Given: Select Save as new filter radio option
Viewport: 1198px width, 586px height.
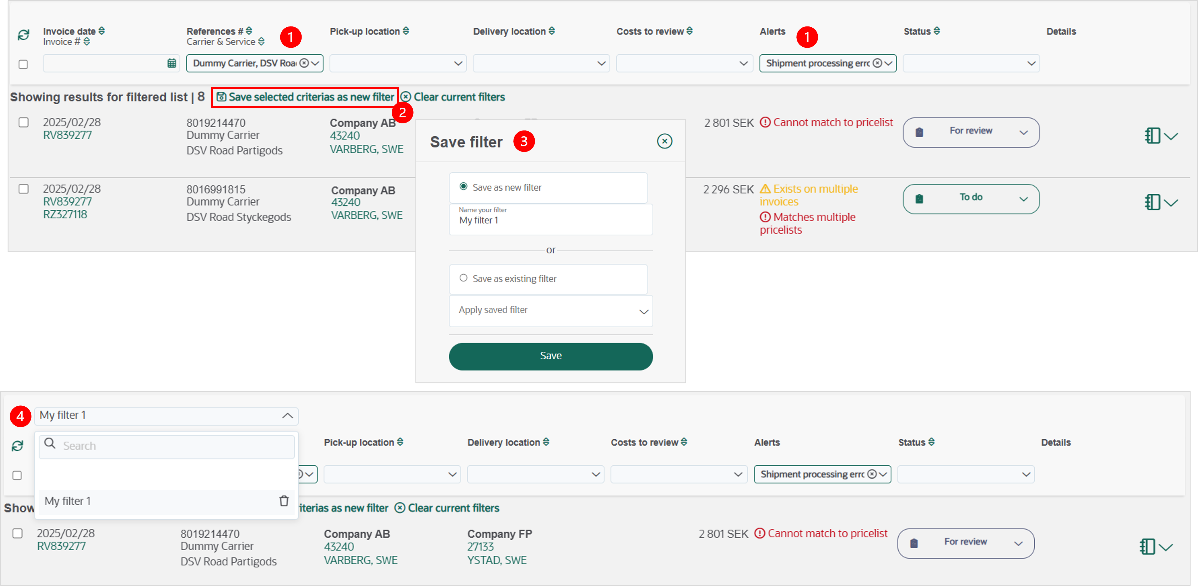Looking at the screenshot, I should click(463, 187).
